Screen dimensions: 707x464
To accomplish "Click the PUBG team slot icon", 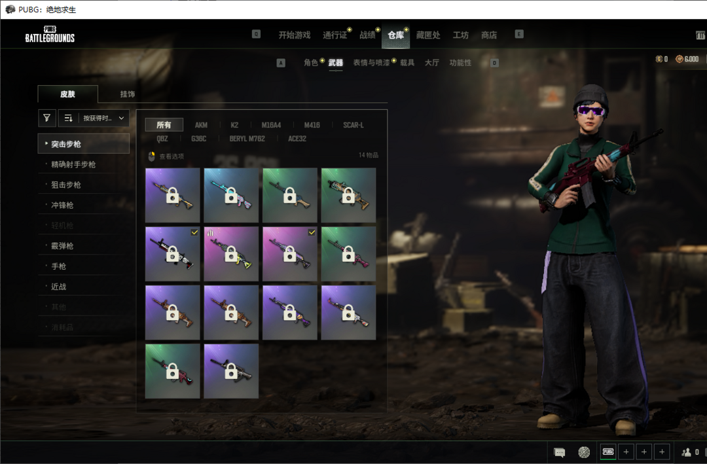I will [x=608, y=452].
